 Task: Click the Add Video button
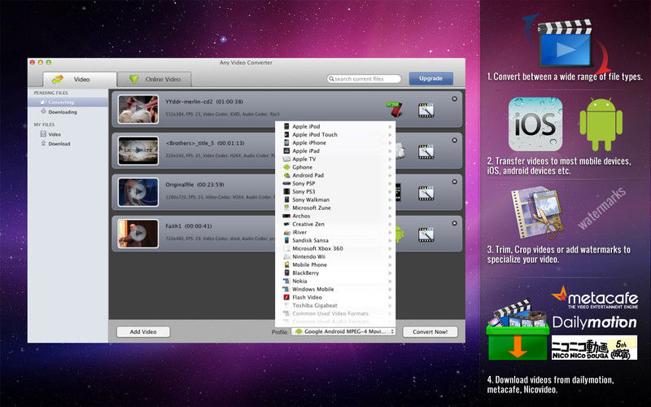pos(143,332)
